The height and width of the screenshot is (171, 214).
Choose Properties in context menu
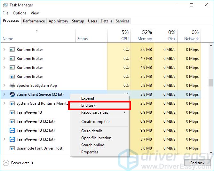point(99,152)
